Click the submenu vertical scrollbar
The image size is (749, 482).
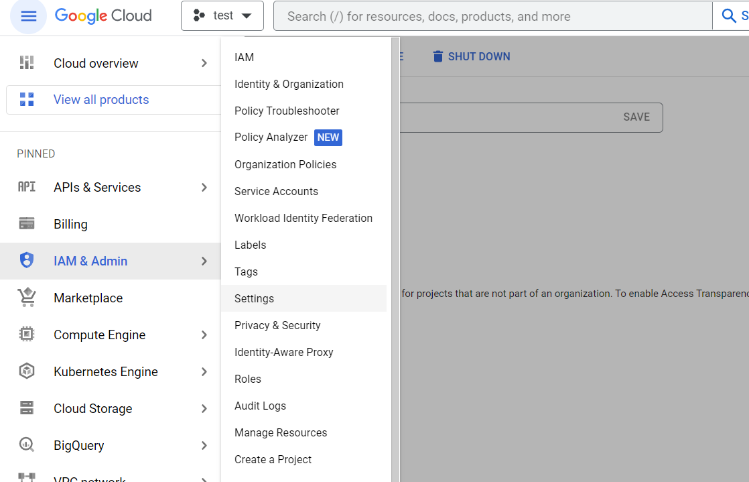pyautogui.click(x=395, y=259)
